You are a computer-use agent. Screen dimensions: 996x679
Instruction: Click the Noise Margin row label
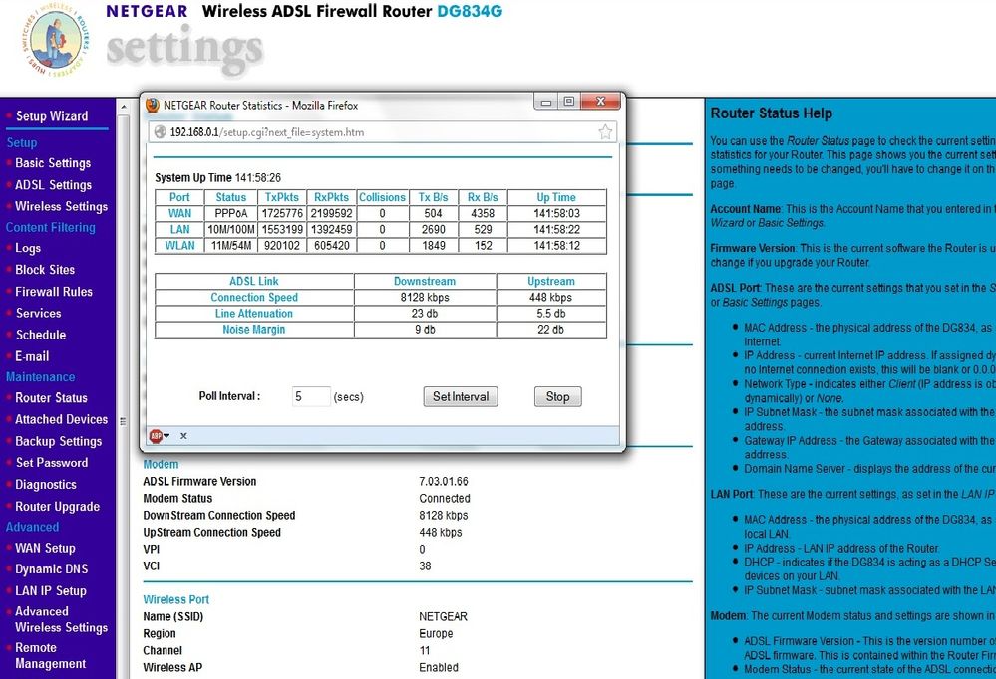pos(253,330)
